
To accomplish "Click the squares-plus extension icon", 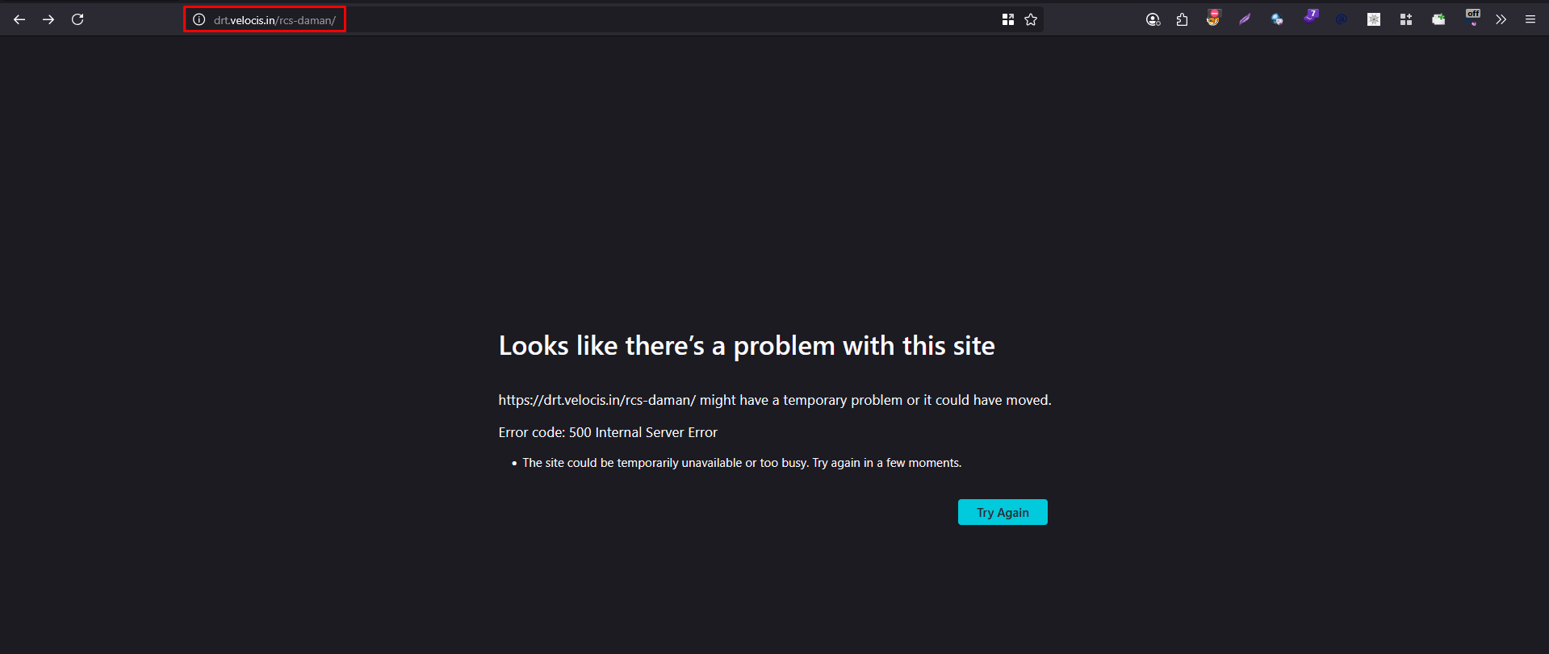I will coord(1406,19).
